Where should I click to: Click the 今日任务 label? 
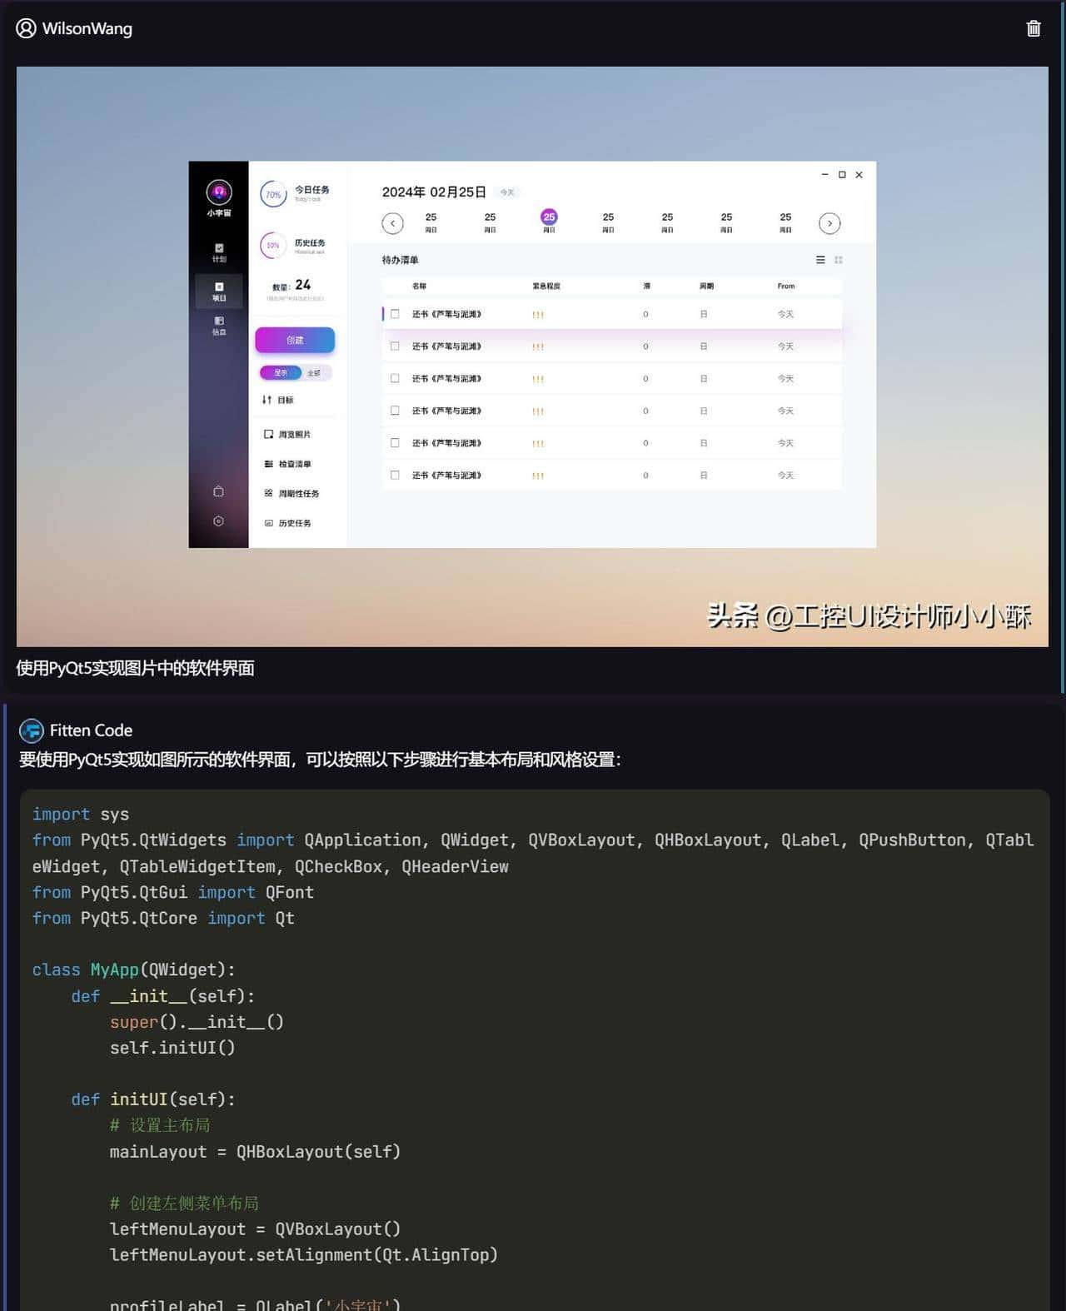point(311,190)
